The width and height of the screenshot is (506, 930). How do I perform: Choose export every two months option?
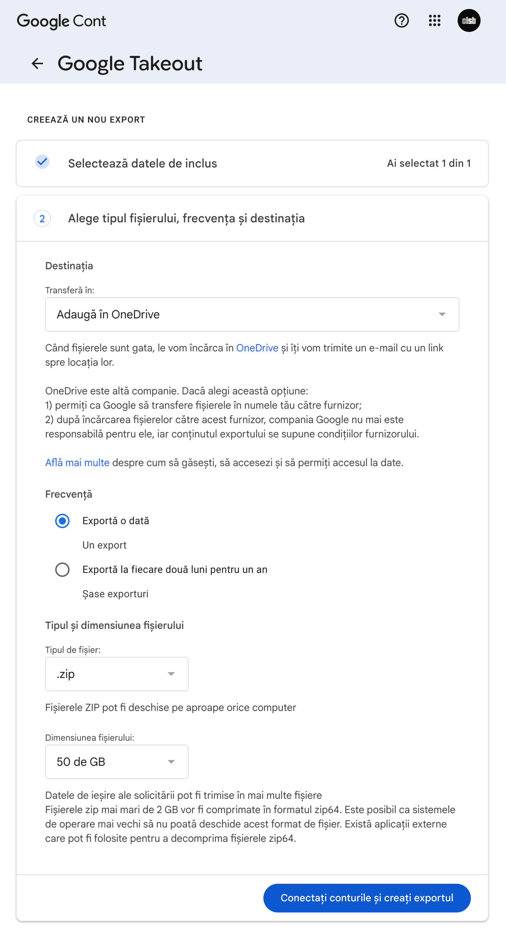pyautogui.click(x=62, y=570)
